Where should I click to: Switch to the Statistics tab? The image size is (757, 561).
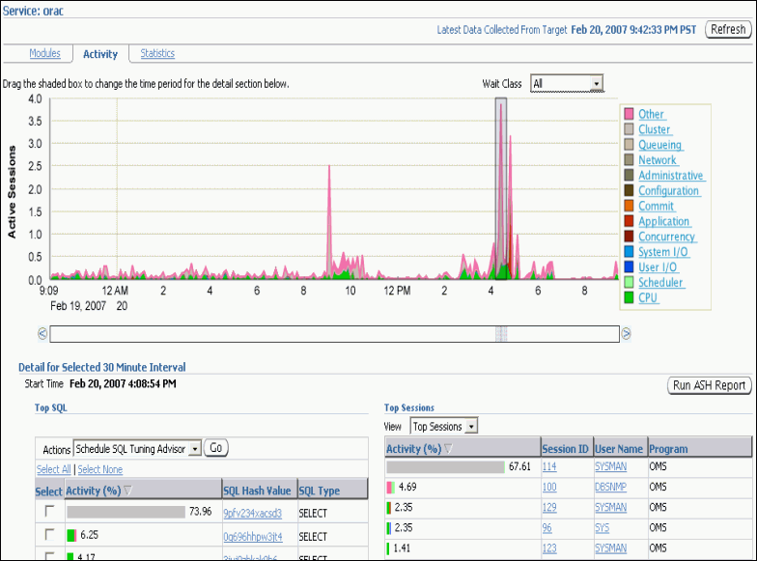(x=157, y=54)
